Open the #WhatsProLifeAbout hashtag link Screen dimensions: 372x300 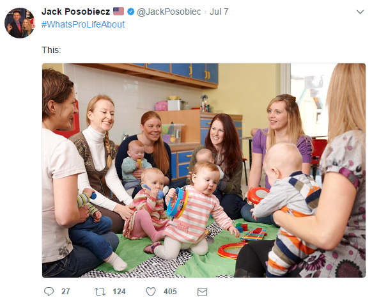(x=83, y=24)
